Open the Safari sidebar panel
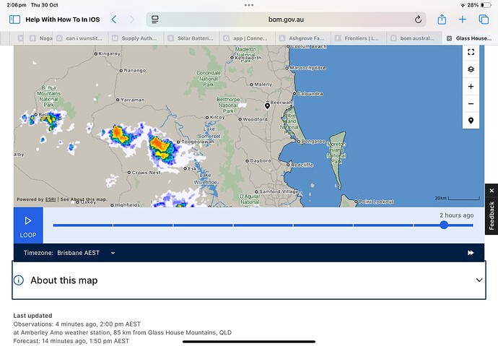This screenshot has width=498, height=346. 14,20
